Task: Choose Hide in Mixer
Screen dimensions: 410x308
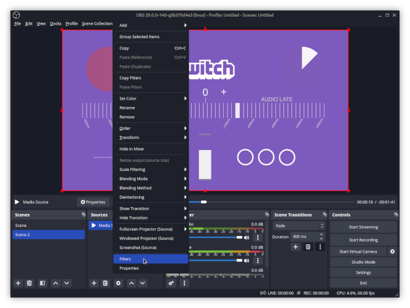Action: [x=151, y=149]
